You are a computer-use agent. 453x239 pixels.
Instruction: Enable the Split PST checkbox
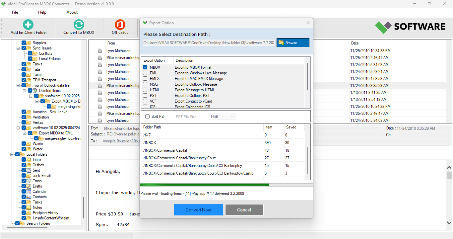point(148,117)
